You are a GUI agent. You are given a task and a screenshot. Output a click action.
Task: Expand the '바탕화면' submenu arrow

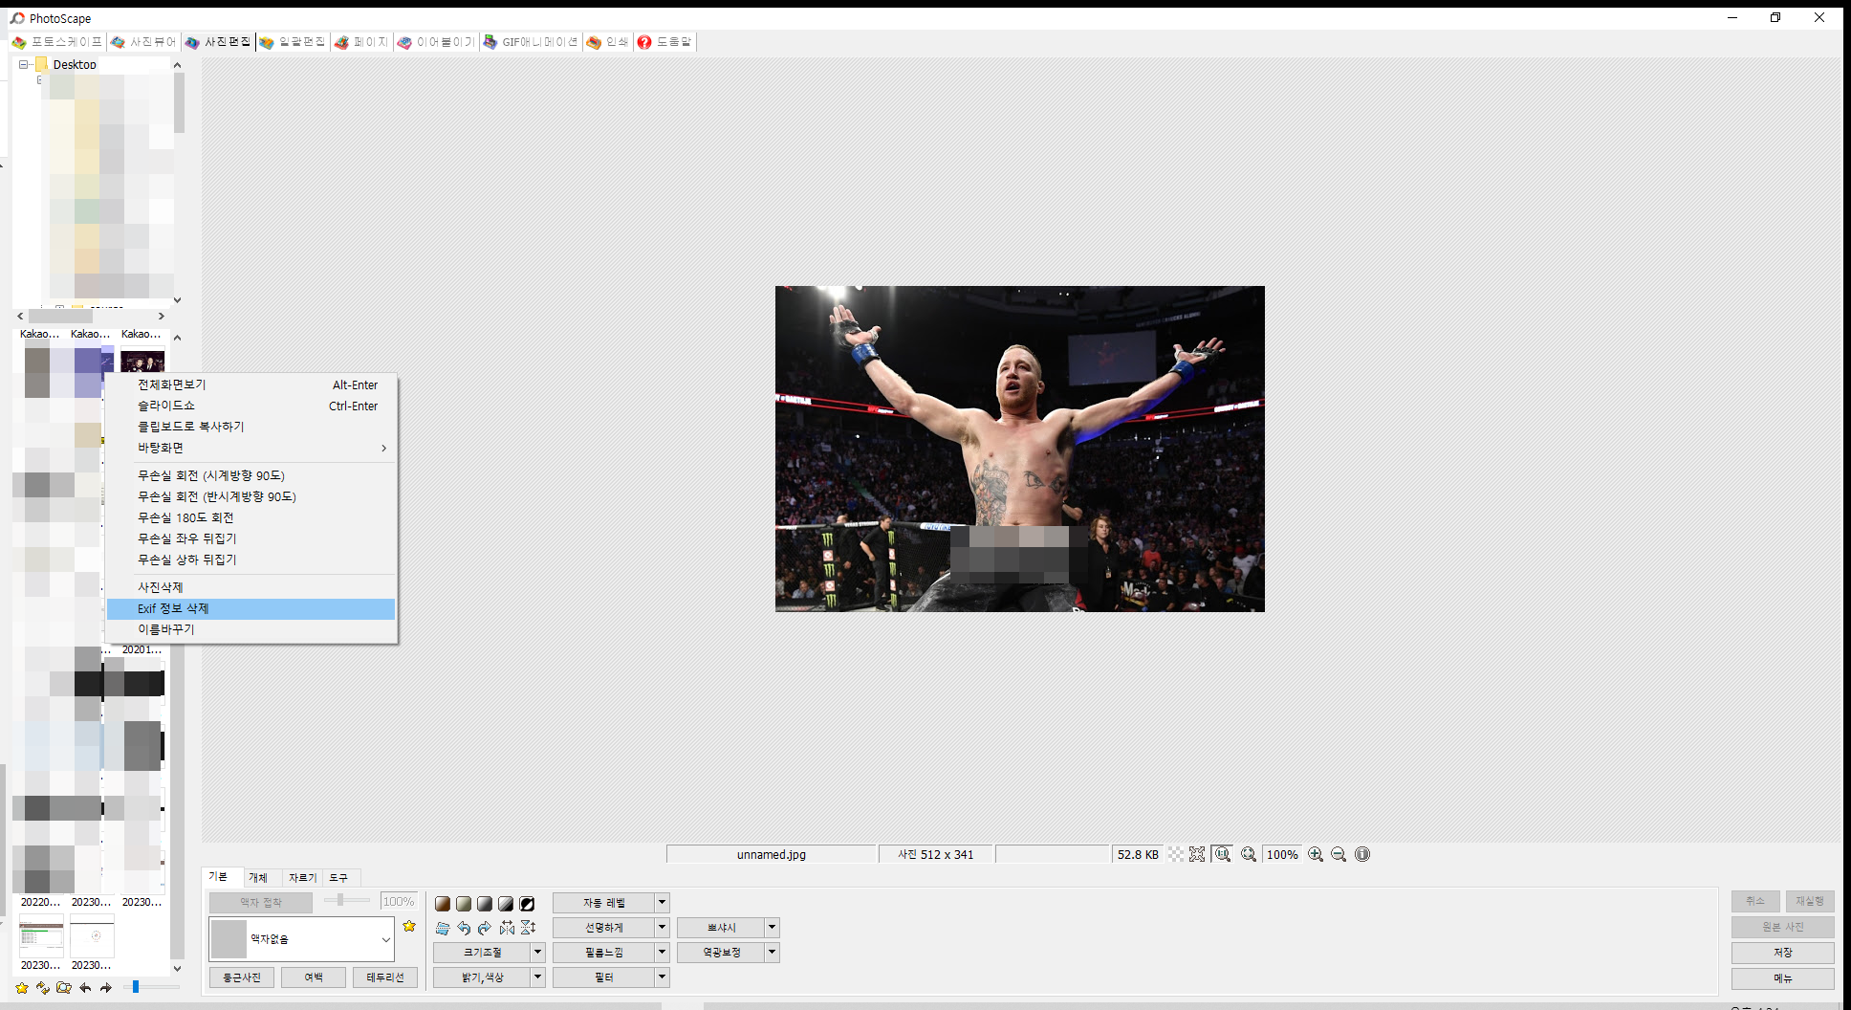pyautogui.click(x=384, y=448)
